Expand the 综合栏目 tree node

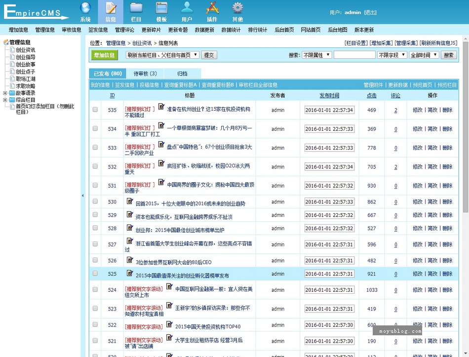(x=5, y=100)
